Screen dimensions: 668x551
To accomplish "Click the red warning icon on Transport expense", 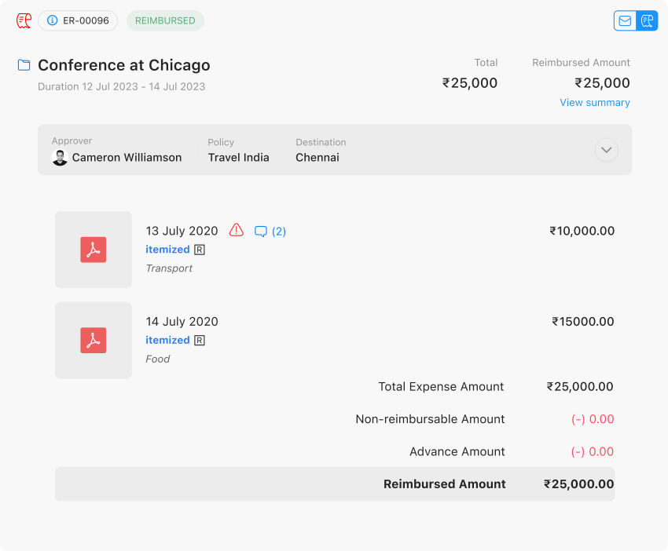I will 237,230.
